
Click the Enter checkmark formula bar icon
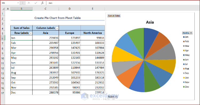coord(36,3)
